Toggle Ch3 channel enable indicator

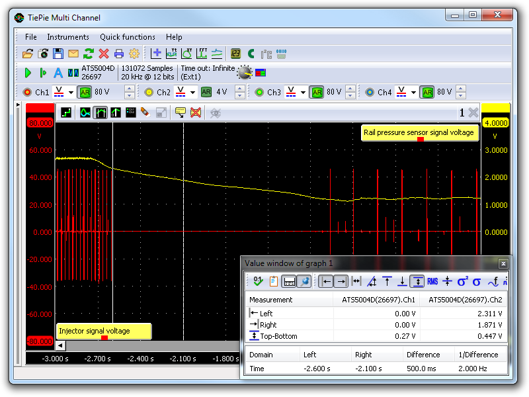259,92
